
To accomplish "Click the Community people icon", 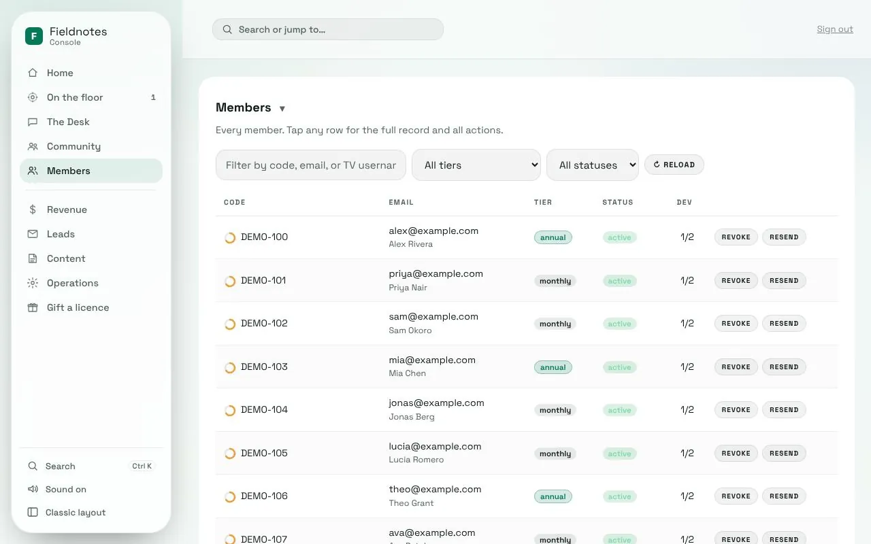I will coord(33,146).
